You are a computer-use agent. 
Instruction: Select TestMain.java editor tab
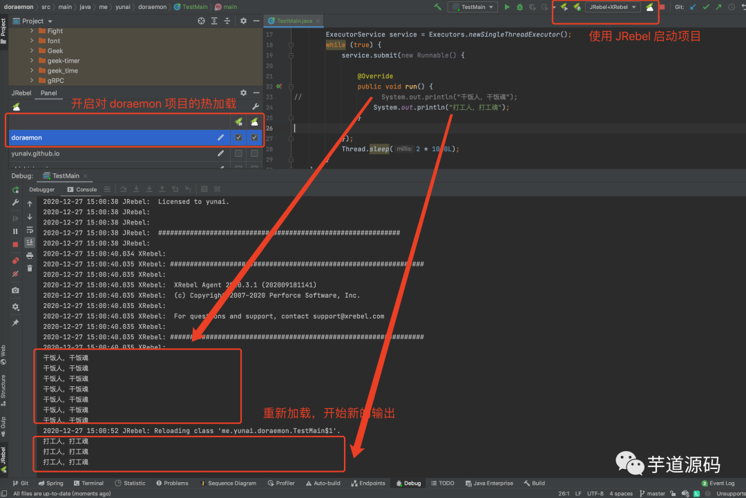294,21
